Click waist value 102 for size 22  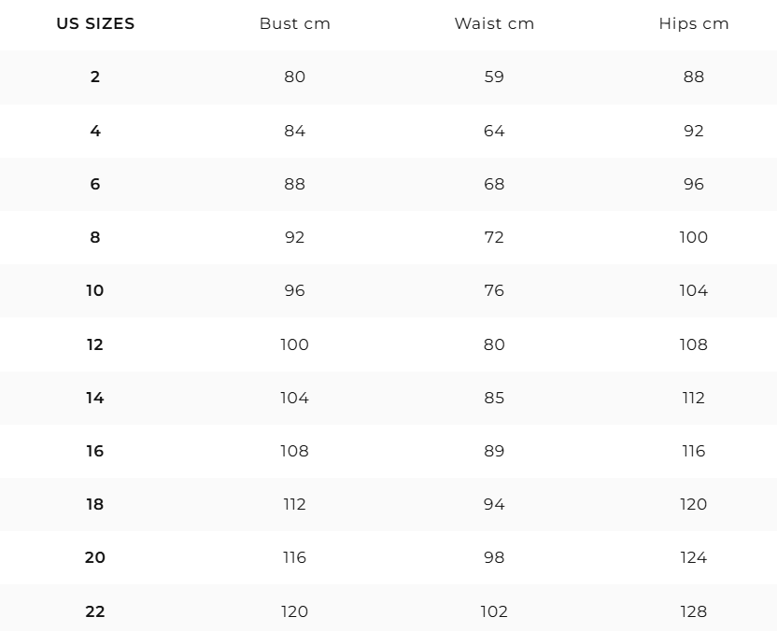click(494, 611)
